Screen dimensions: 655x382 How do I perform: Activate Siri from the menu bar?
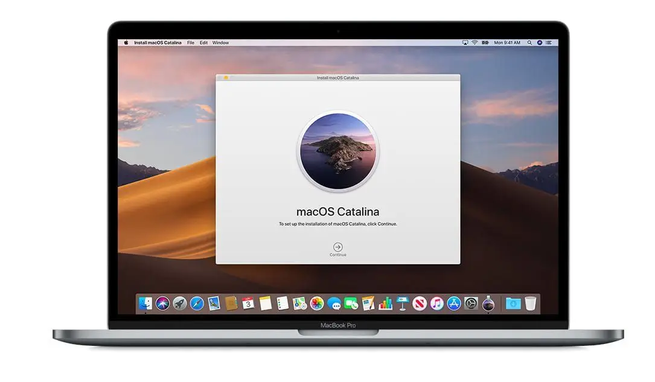point(539,42)
